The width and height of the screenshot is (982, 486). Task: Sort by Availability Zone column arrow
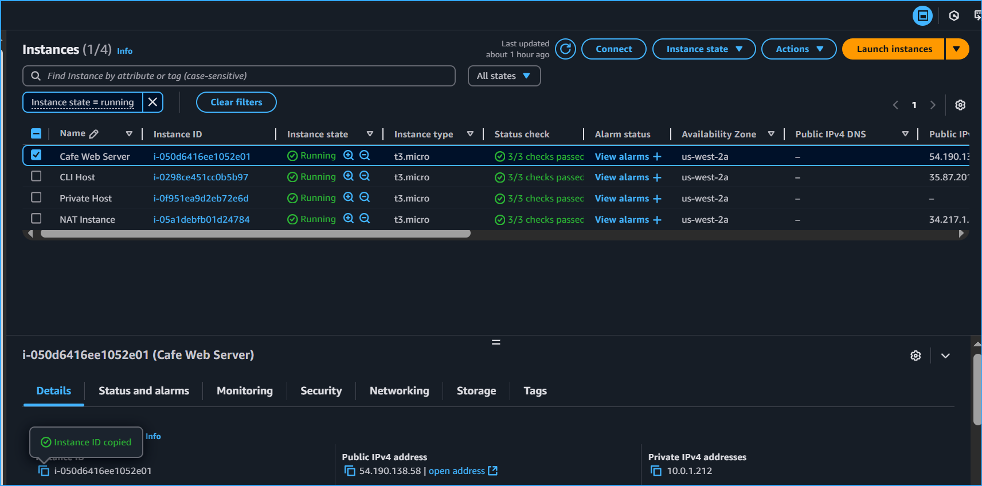pyautogui.click(x=771, y=134)
